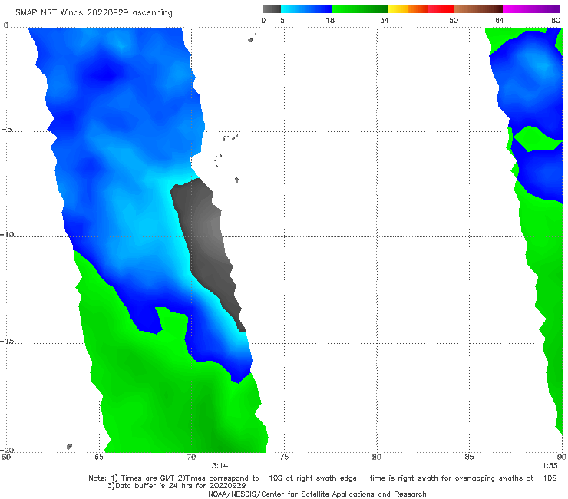568x499 pixels.
Task: Click the '11:35' swath time label
Action: (x=547, y=466)
